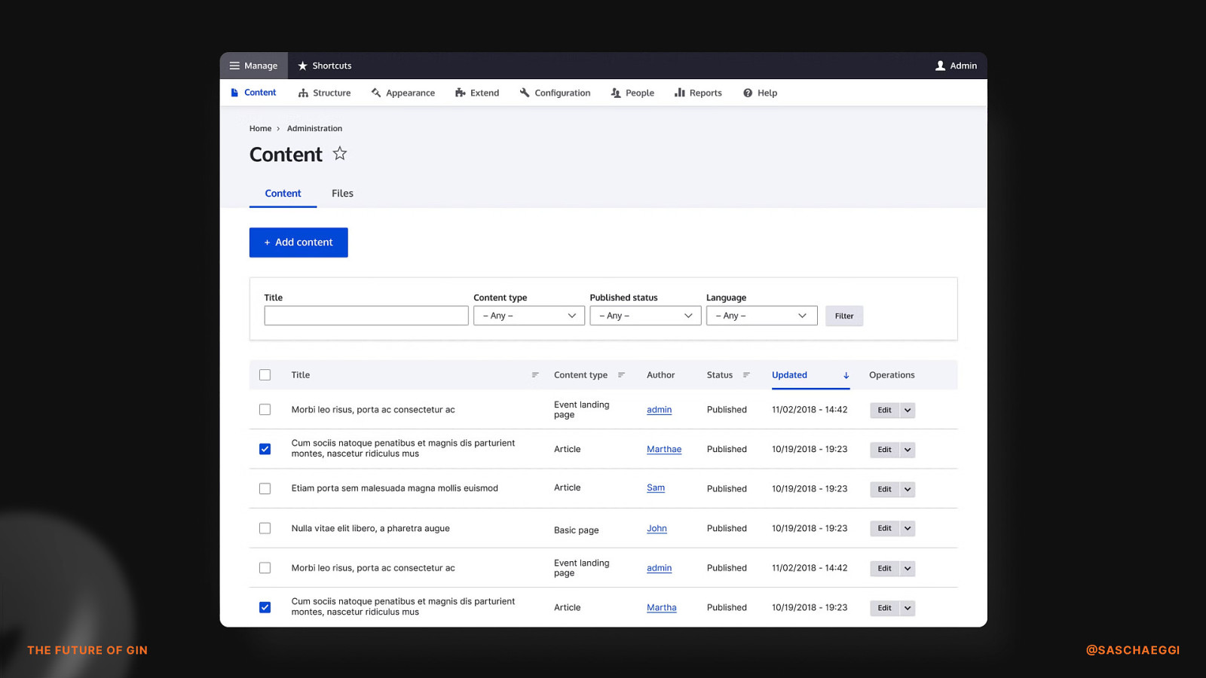Click the People icon in toolbar
Image resolution: width=1206 pixels, height=678 pixels.
tap(616, 93)
